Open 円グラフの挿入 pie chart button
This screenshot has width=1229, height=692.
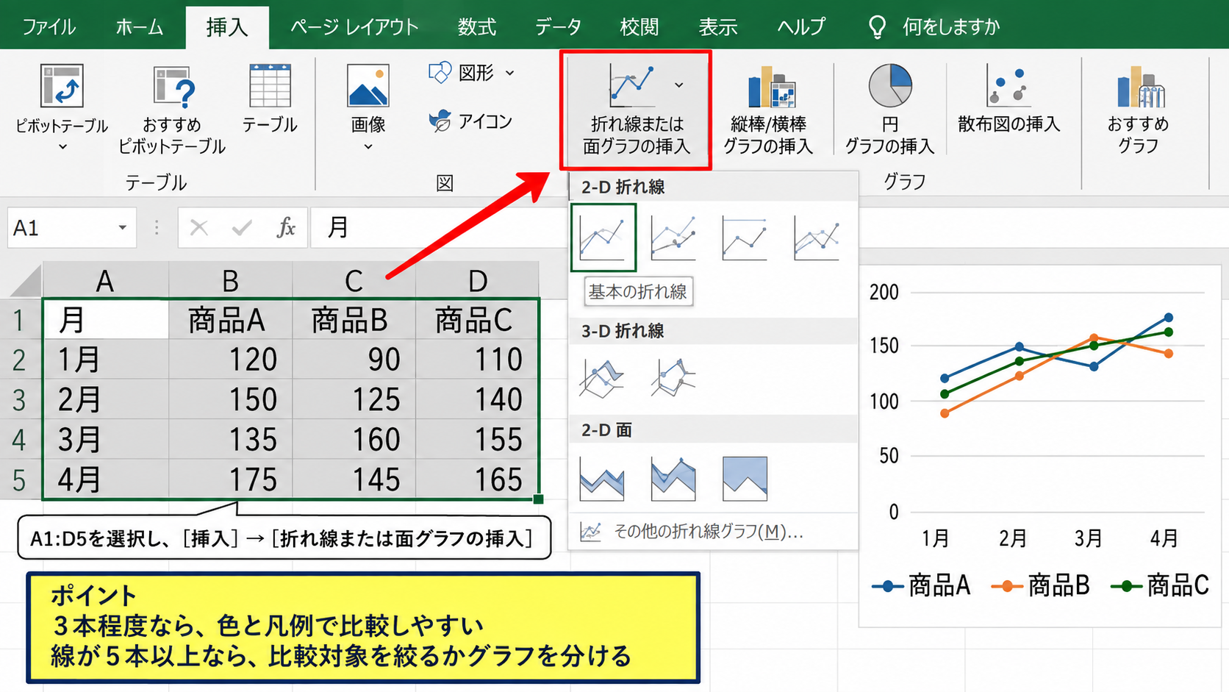point(889,110)
